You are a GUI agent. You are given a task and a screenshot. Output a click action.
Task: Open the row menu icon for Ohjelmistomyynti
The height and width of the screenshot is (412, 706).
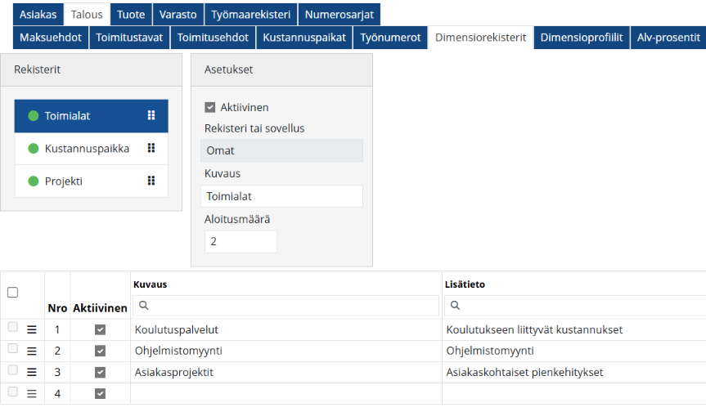pos(32,351)
